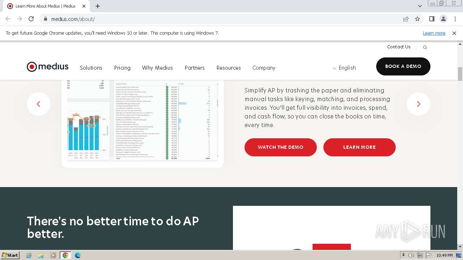Open a new browser tab
Image resolution: width=463 pixels, height=260 pixels.
[98, 6]
